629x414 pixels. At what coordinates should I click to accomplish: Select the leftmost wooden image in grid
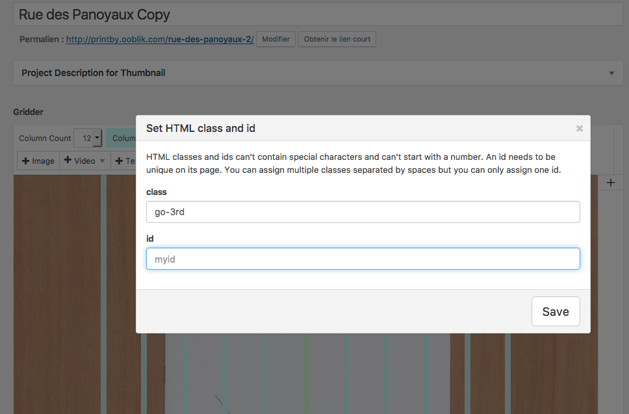(57, 292)
